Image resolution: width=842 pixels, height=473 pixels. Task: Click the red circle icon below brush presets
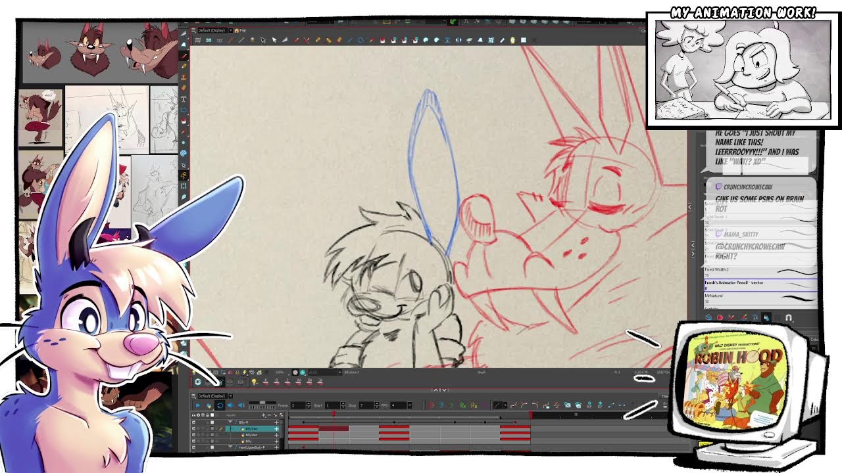[720, 317]
